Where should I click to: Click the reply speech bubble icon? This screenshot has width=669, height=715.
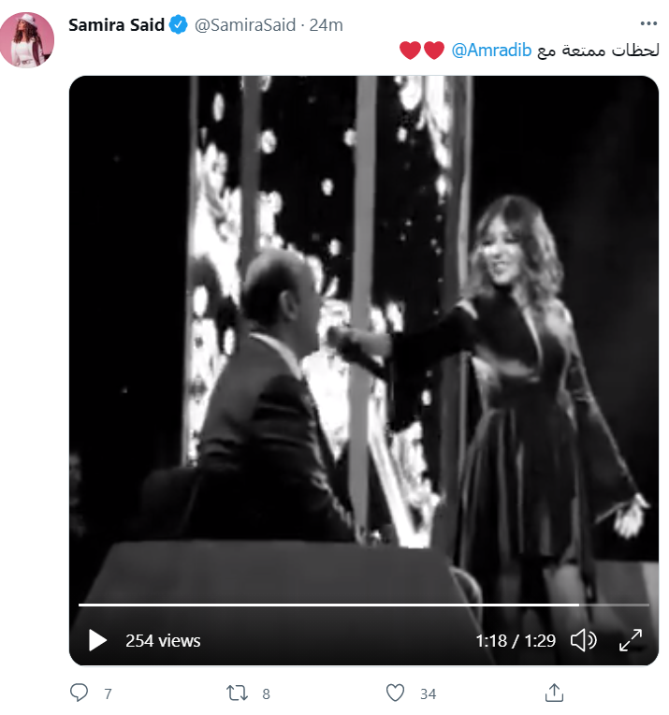tap(80, 693)
